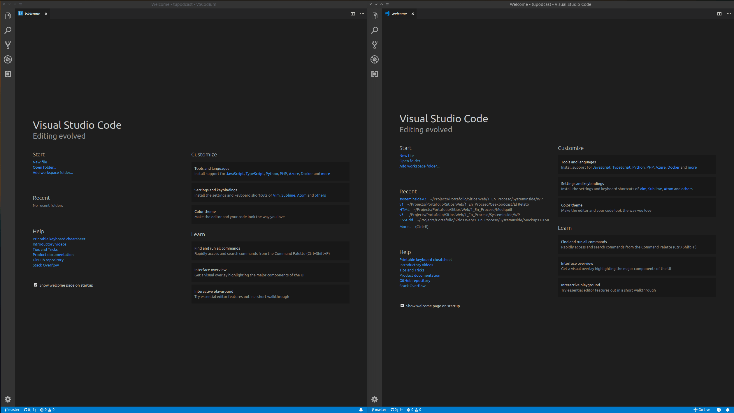
Task: Open the recent project systeminsideV3
Action: [413, 199]
